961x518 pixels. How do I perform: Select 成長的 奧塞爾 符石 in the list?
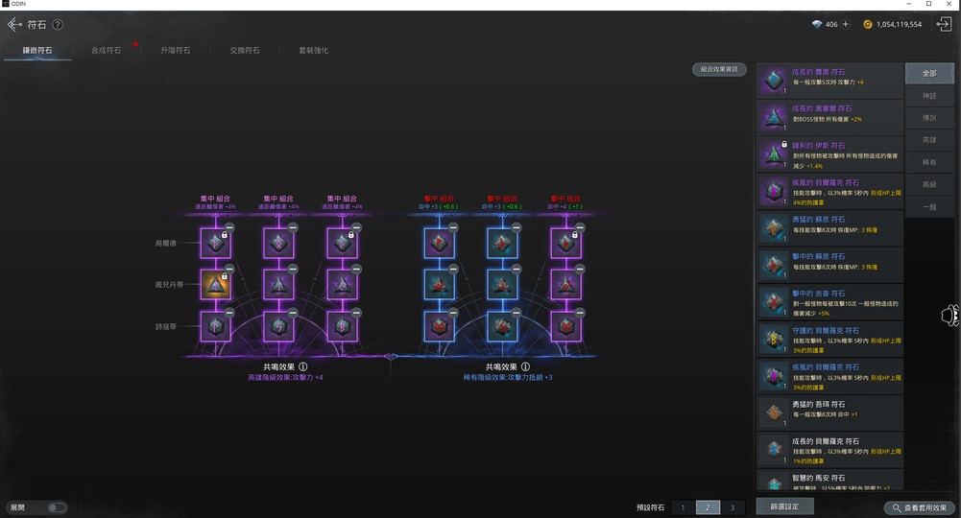(829, 117)
